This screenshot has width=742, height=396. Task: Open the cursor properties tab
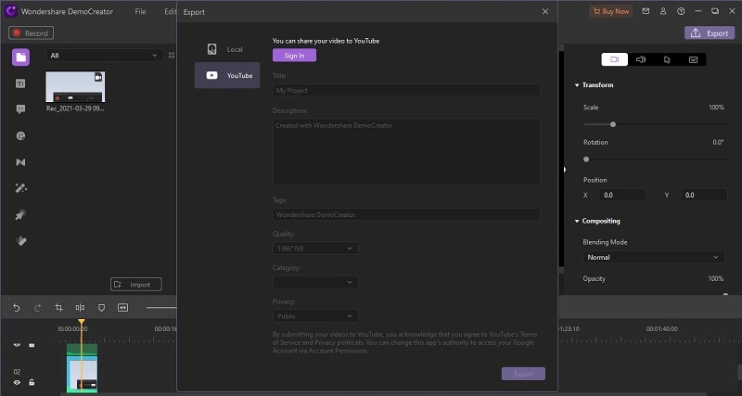[666, 59]
